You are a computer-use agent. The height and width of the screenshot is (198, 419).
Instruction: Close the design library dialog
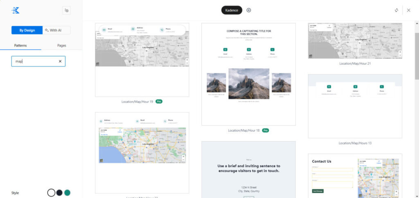point(408,10)
